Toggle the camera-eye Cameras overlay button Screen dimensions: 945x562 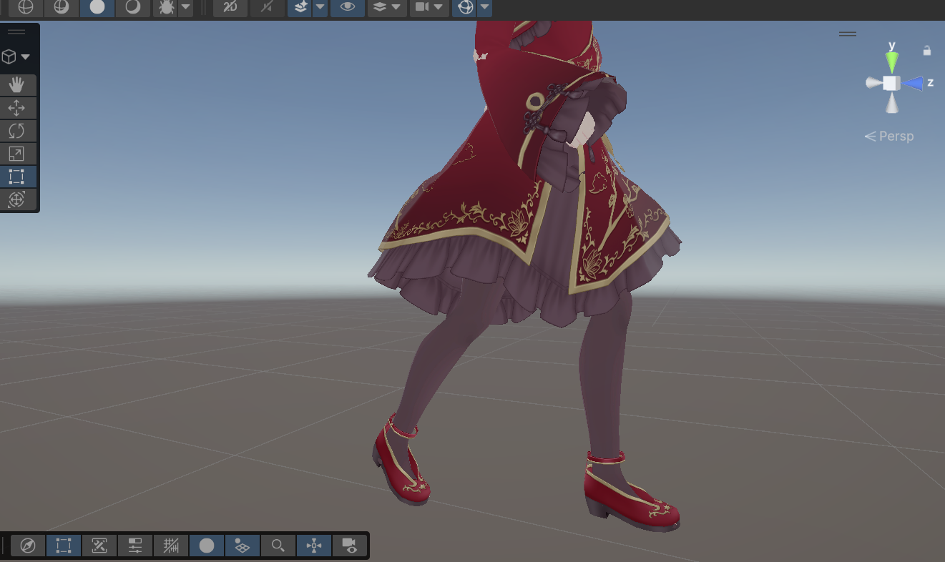pos(350,546)
